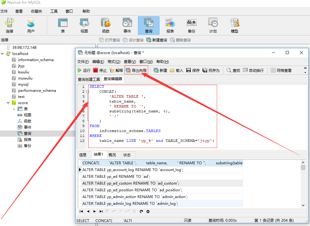Viewport: 310px width, 226px height.
Task: Select 视图 node under xcore
Action: click(x=28, y=115)
